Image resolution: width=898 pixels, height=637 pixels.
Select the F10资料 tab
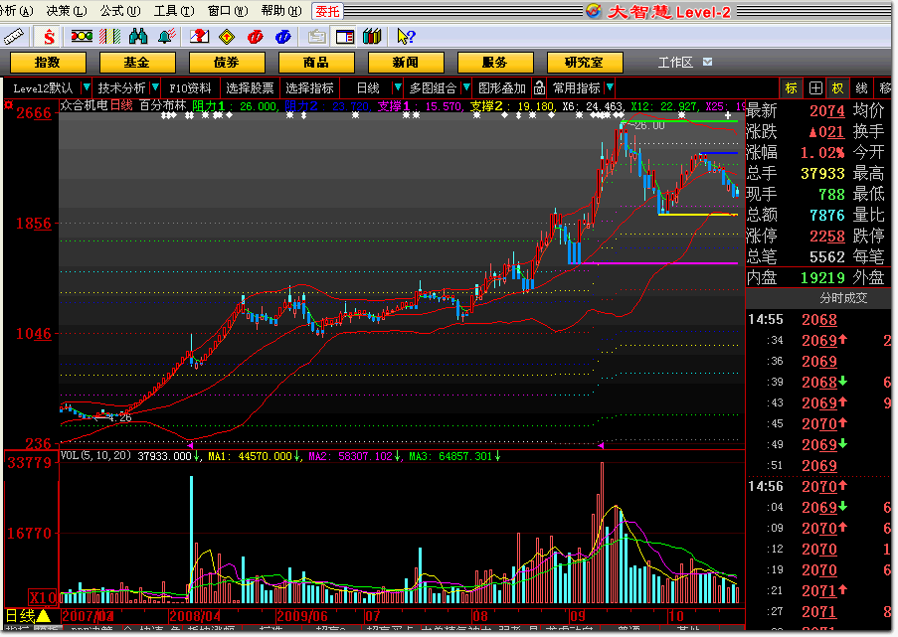click(x=190, y=88)
